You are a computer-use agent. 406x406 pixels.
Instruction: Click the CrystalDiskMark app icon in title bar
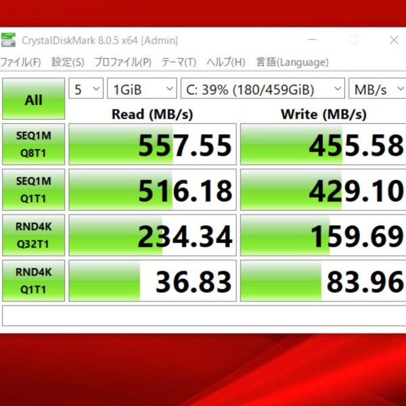coord(7,40)
